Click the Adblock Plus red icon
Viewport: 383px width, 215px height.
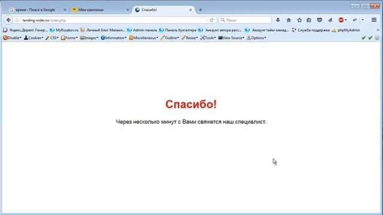coord(341,20)
